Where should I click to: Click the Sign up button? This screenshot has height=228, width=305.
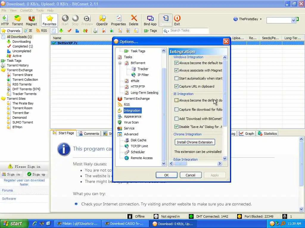(x=37, y=174)
